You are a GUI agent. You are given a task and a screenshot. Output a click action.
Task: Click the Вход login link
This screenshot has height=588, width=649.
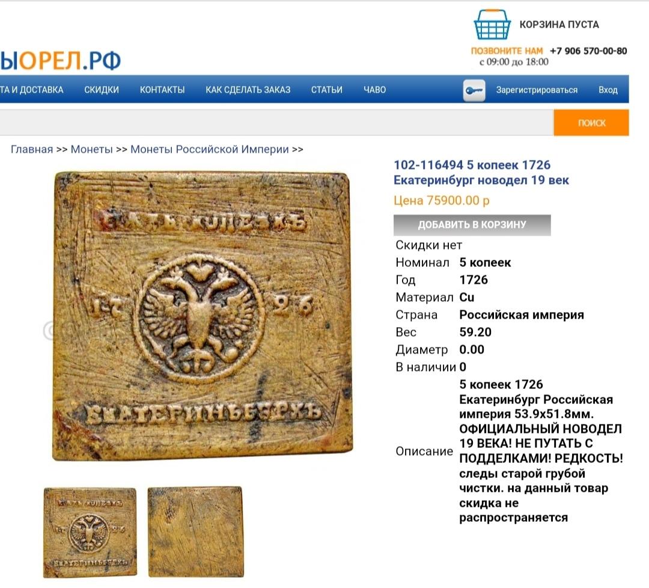[608, 90]
